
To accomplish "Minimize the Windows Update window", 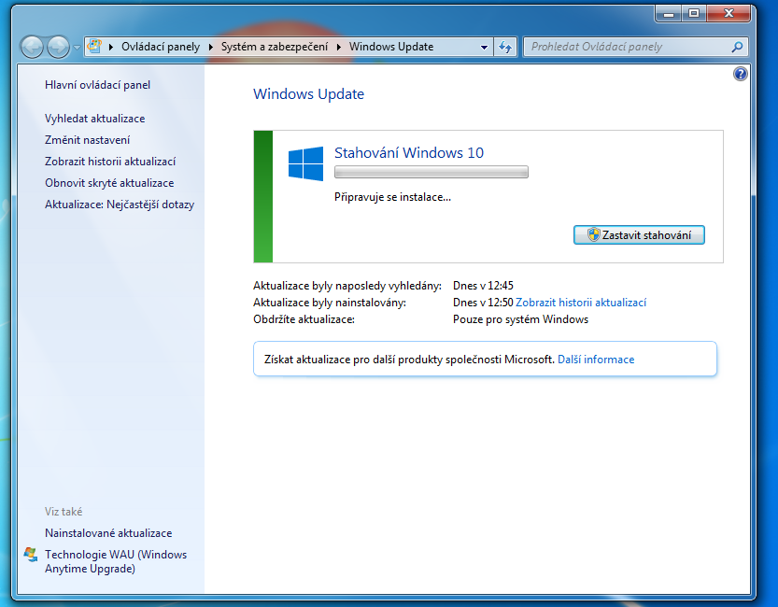I will point(669,14).
